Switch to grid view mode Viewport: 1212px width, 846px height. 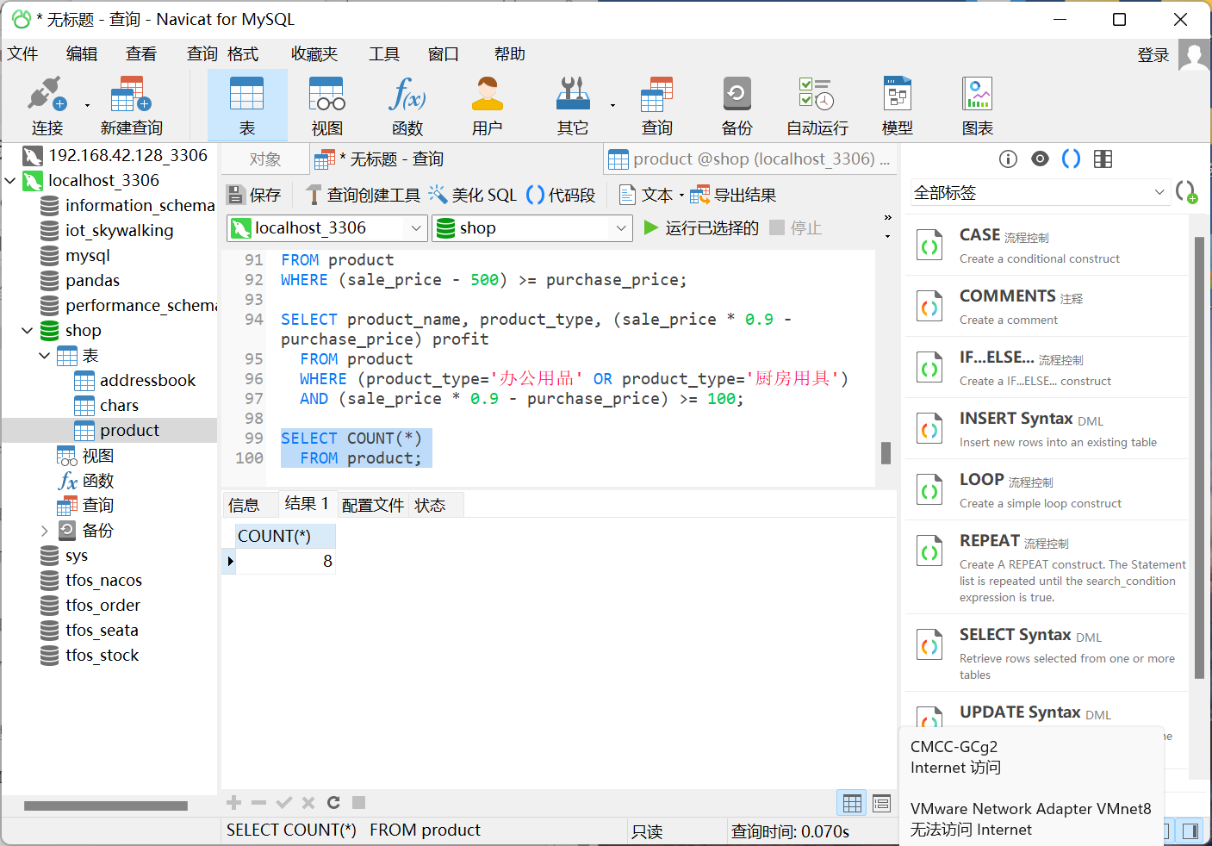point(852,803)
